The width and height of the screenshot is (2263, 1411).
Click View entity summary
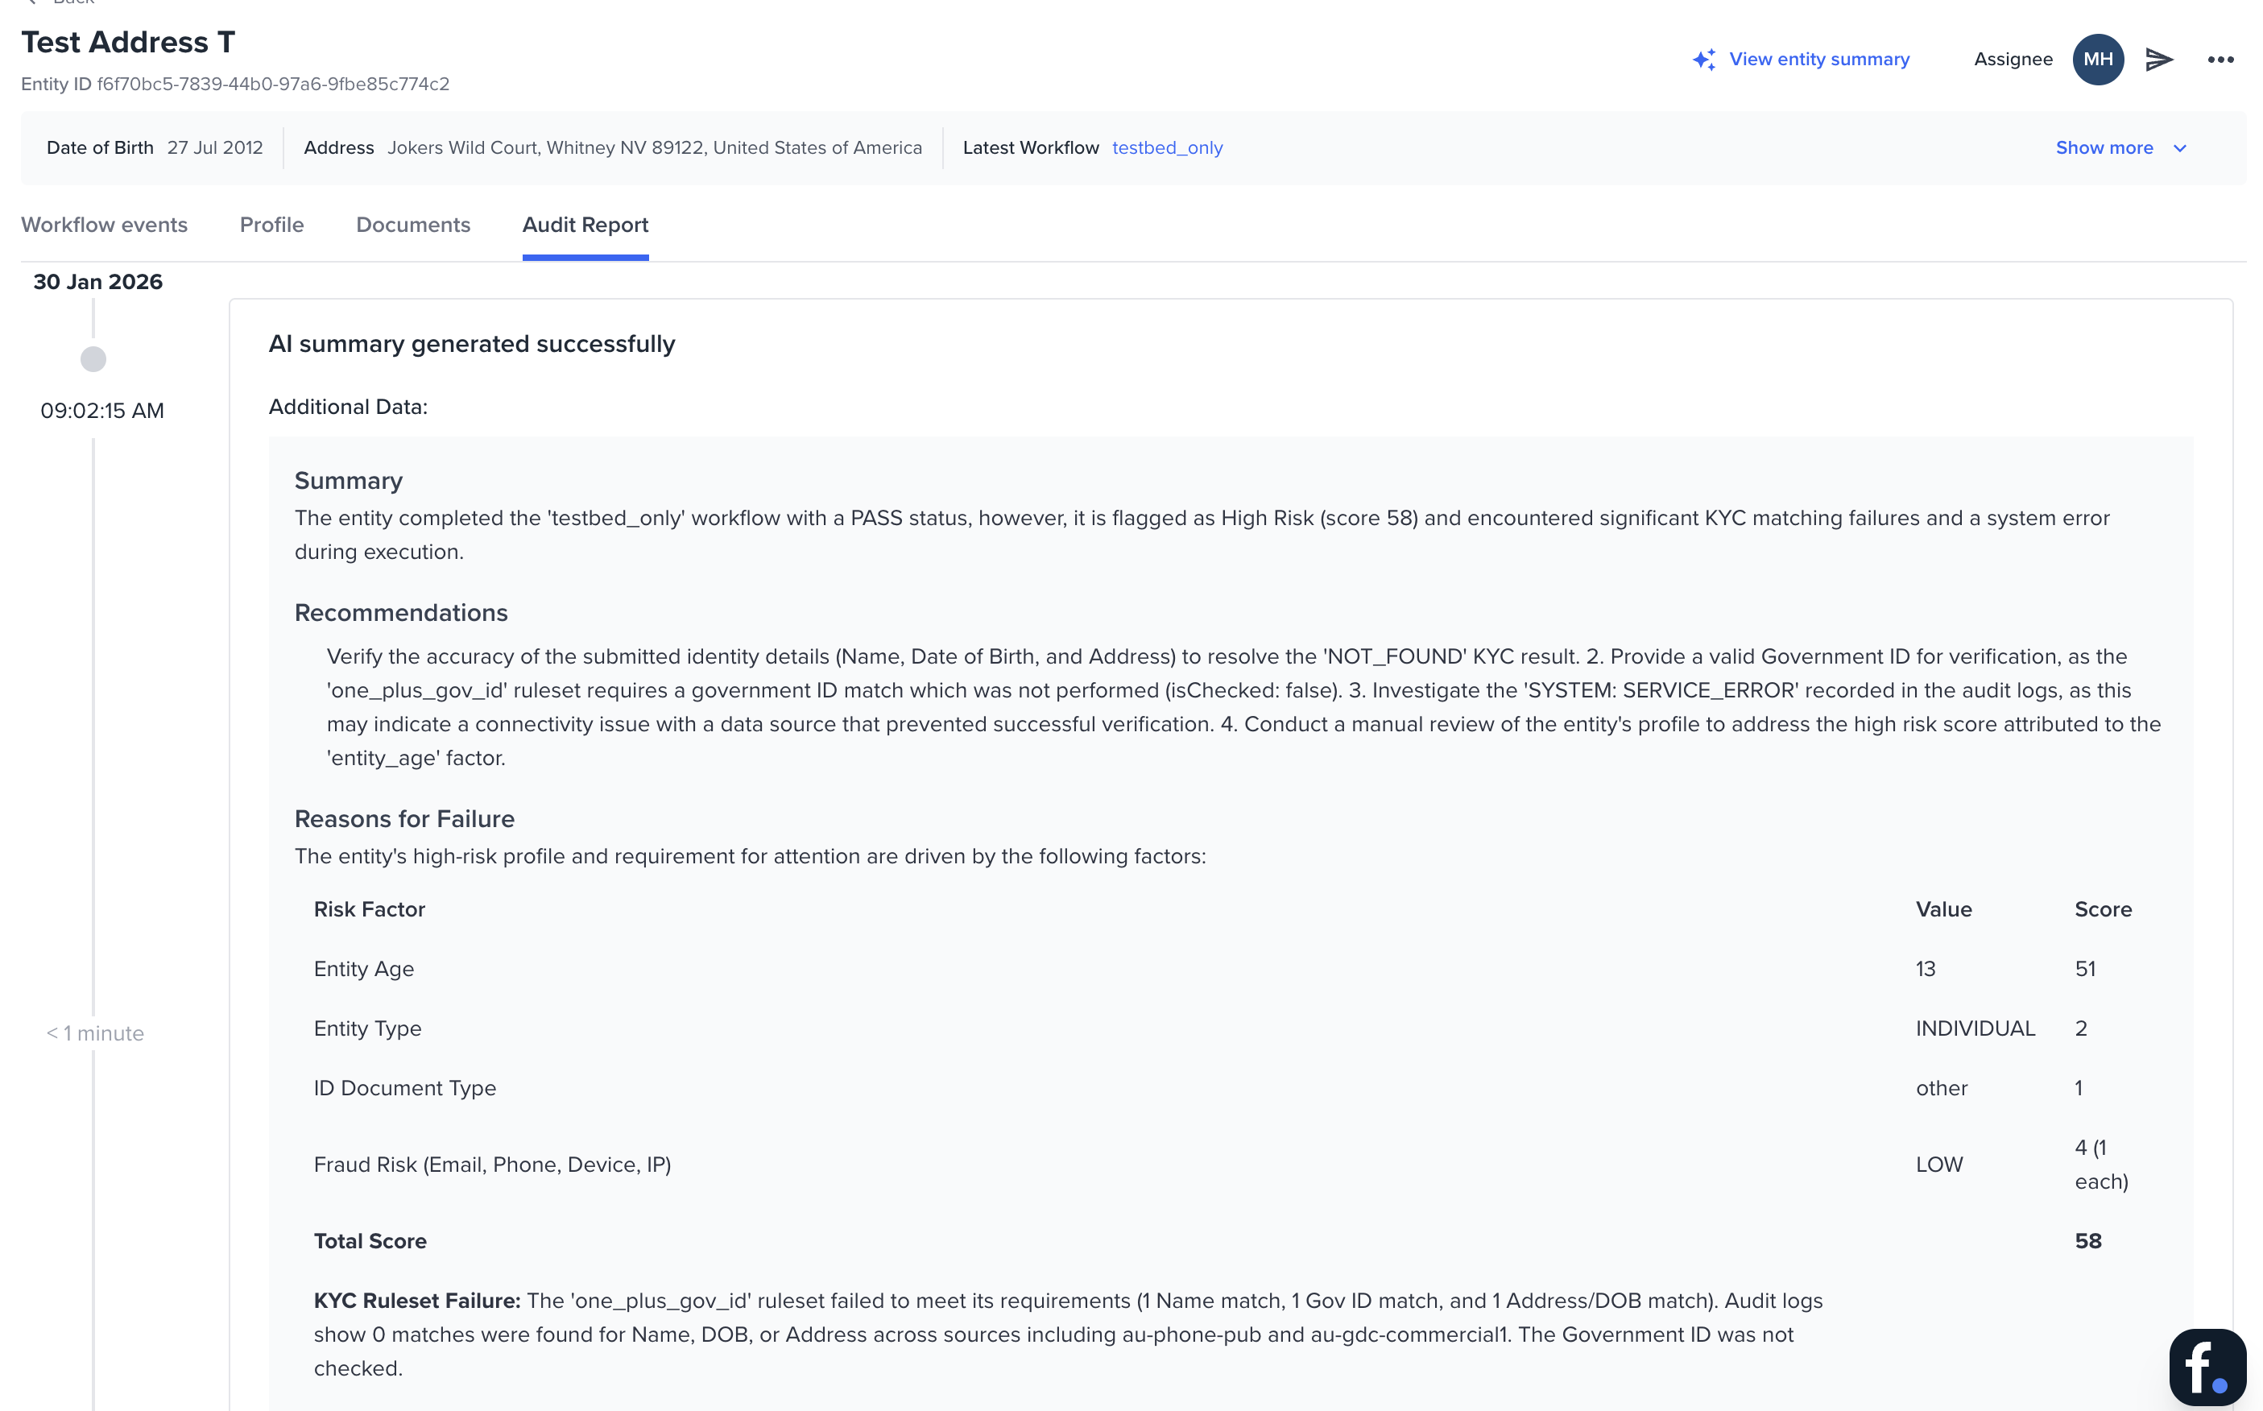tap(1818, 59)
